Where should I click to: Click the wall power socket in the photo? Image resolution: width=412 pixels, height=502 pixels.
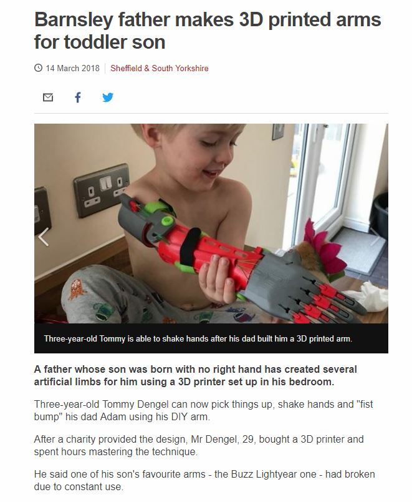[101, 190]
